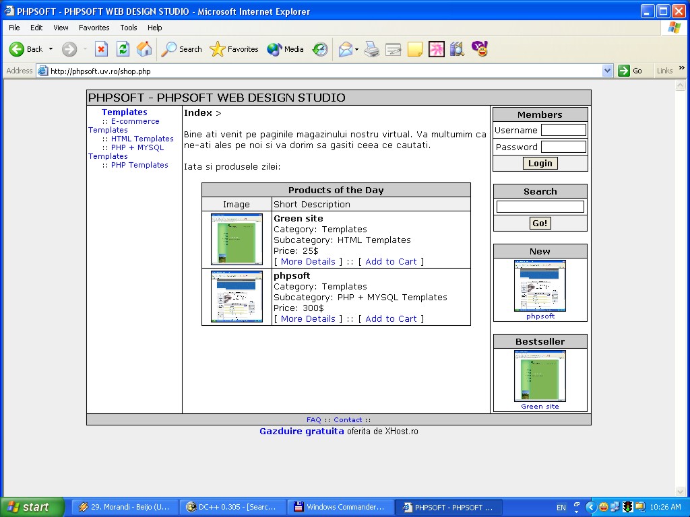Viewport: 690px width, 517px height.
Task: Open the Favorites star in the toolbar
Action: coord(234,49)
